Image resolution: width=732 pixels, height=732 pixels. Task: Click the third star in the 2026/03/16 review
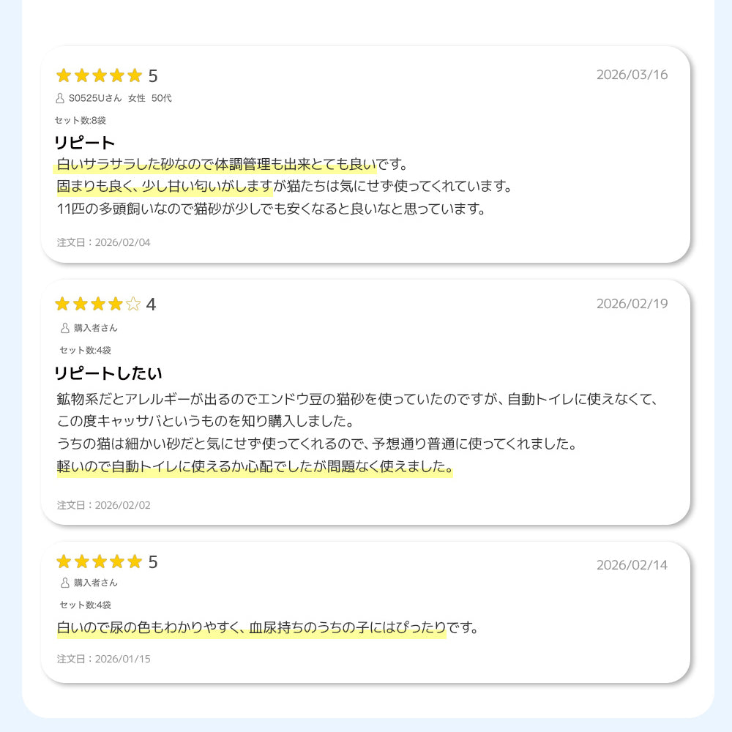point(99,75)
